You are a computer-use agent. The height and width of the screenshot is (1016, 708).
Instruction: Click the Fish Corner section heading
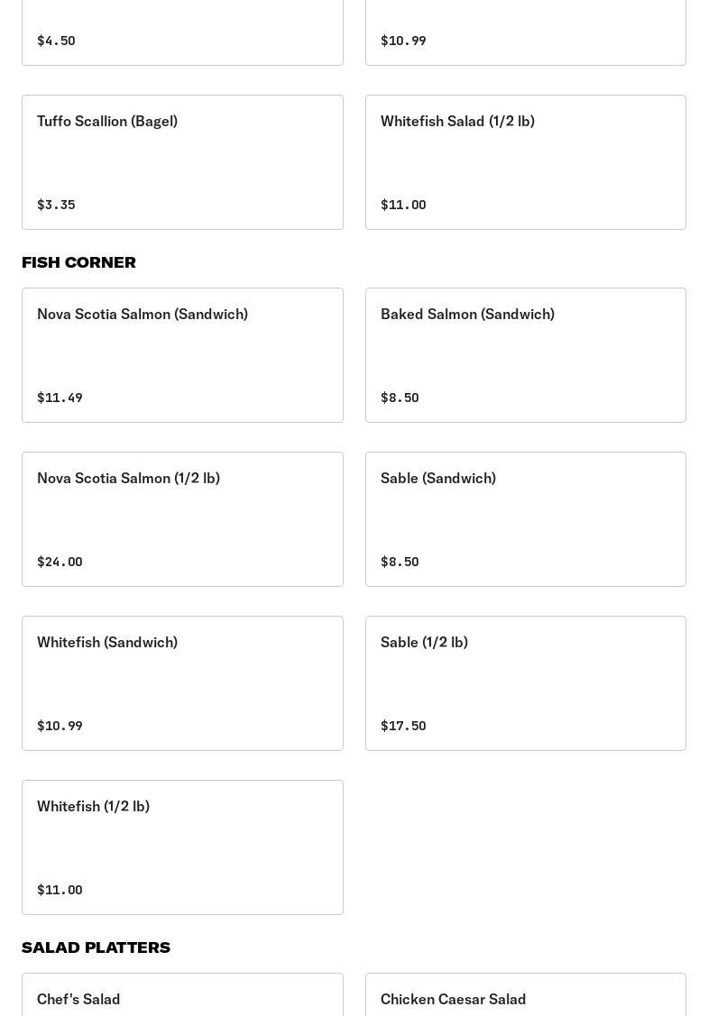click(78, 262)
